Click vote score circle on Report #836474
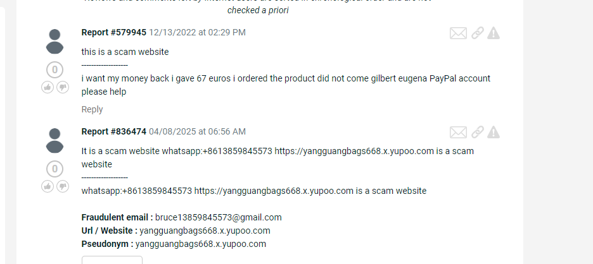The image size is (593, 264). [x=55, y=169]
